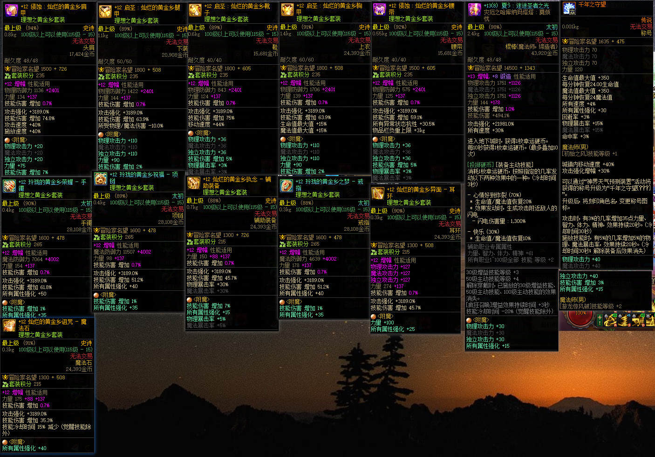Select the ring 戒指 item icon

[287, 186]
